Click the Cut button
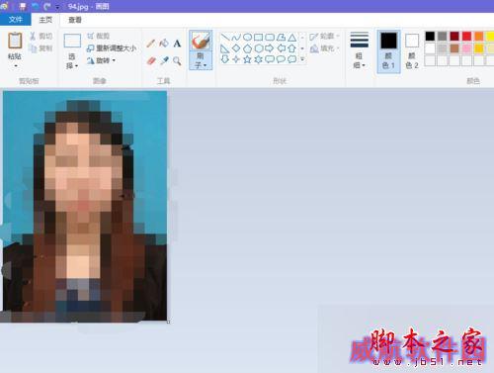494x373 pixels. tap(41, 36)
